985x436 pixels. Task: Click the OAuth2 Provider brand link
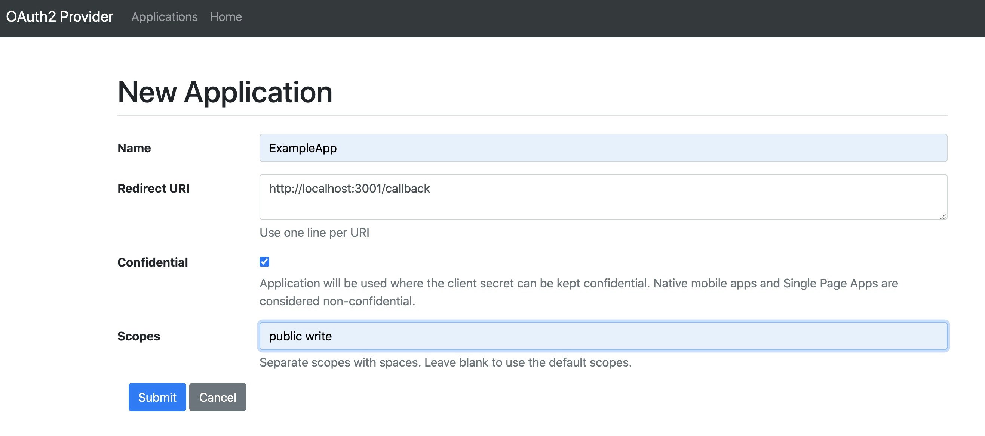[x=60, y=17]
